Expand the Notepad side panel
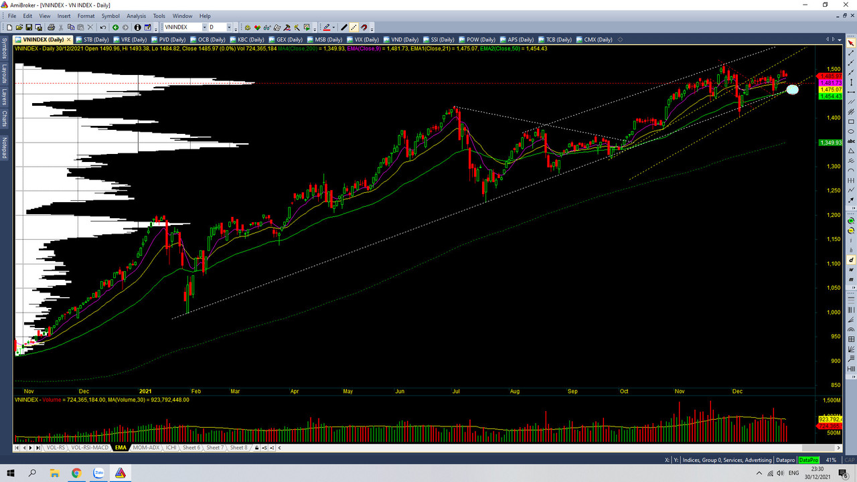 (x=4, y=147)
